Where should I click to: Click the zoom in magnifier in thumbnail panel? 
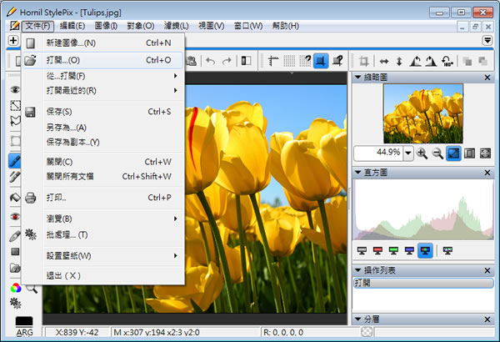[x=422, y=153]
